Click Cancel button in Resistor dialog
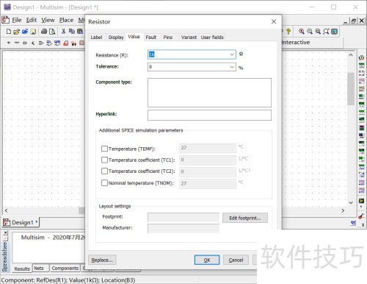This screenshot has width=367, height=284. (236, 260)
